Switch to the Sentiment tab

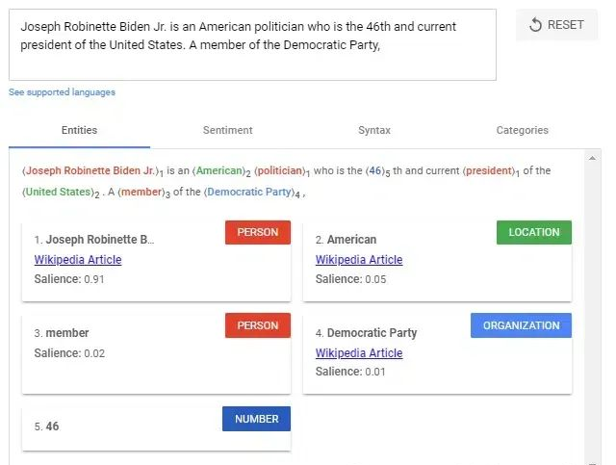[x=227, y=130]
